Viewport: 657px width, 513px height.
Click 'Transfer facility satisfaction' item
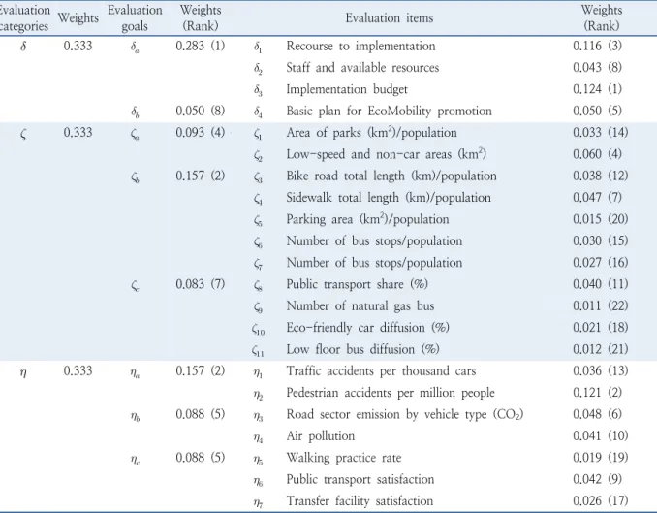[x=360, y=500]
